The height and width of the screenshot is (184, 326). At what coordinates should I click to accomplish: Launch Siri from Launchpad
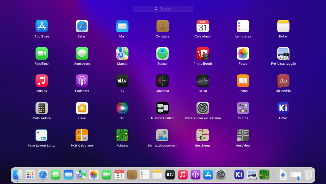tap(122, 108)
